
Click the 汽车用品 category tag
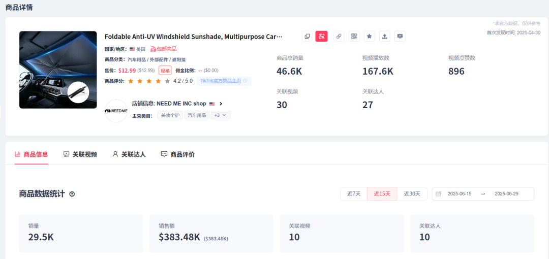[197, 115]
